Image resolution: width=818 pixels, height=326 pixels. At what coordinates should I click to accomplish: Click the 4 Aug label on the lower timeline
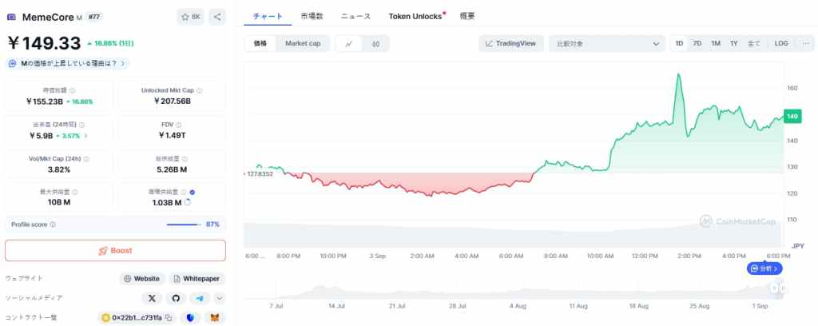coord(517,307)
